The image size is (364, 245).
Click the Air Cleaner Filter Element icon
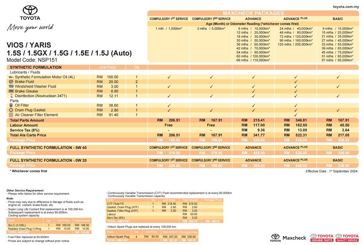[11, 115]
